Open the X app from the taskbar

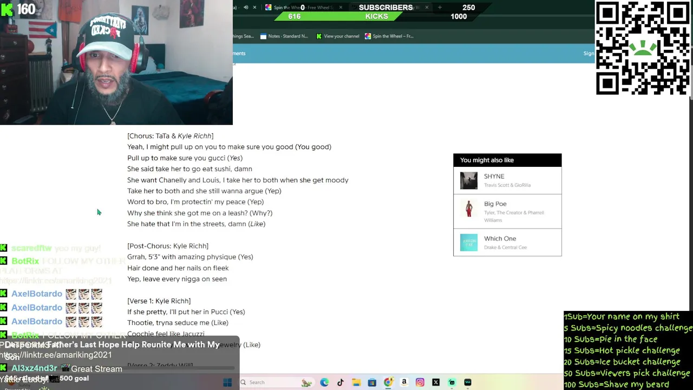[436, 382]
